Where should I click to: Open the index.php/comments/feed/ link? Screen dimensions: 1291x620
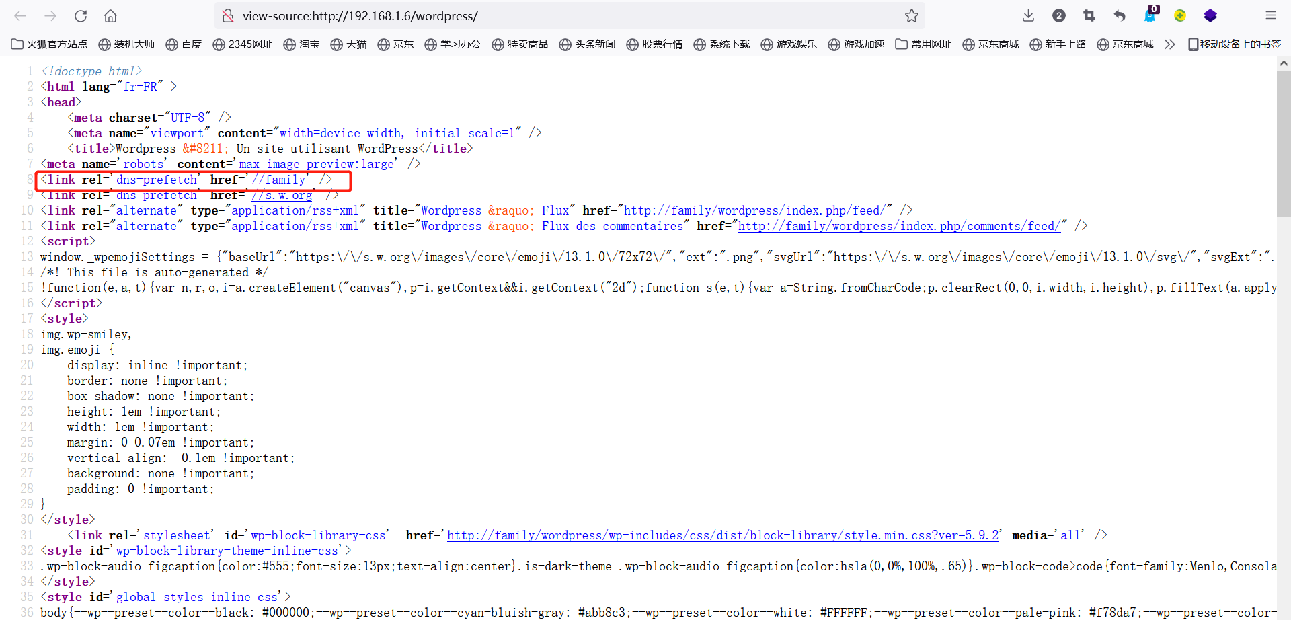900,226
